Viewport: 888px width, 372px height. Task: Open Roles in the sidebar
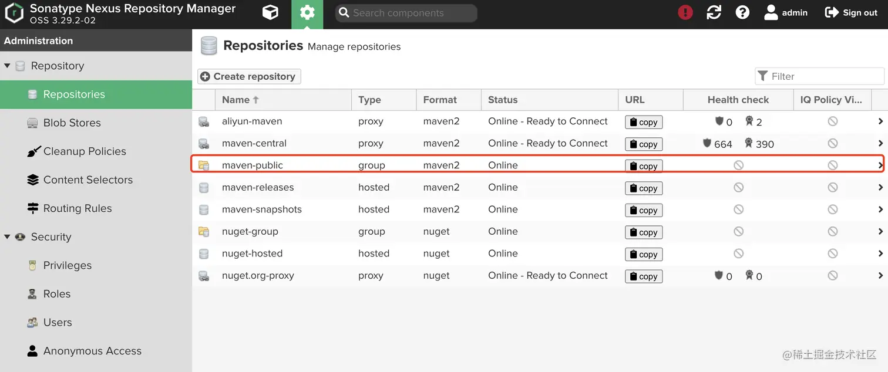[x=96, y=294]
